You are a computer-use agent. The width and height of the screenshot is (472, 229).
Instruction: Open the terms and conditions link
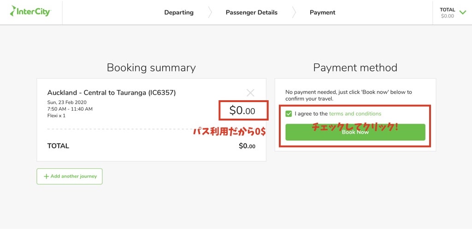coord(355,114)
